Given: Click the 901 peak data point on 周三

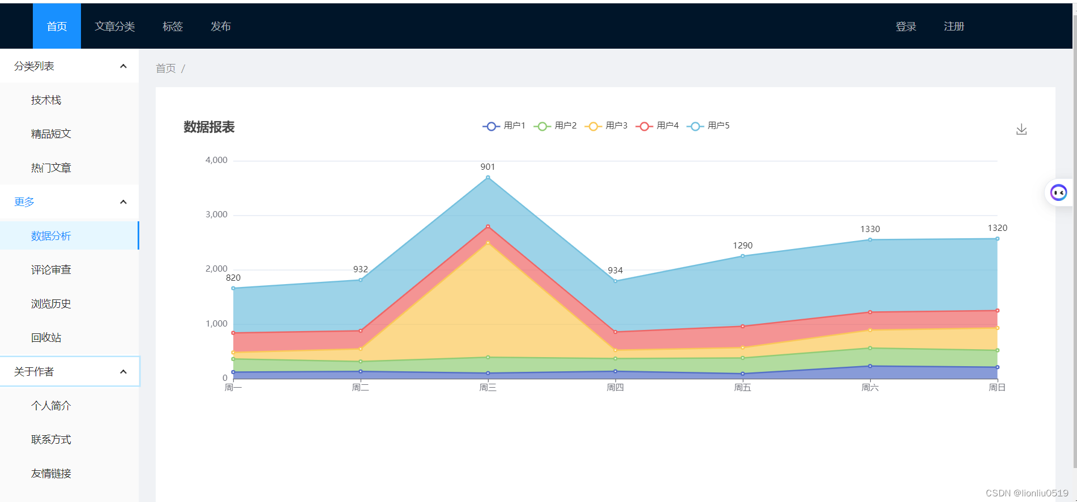Looking at the screenshot, I should 488,178.
